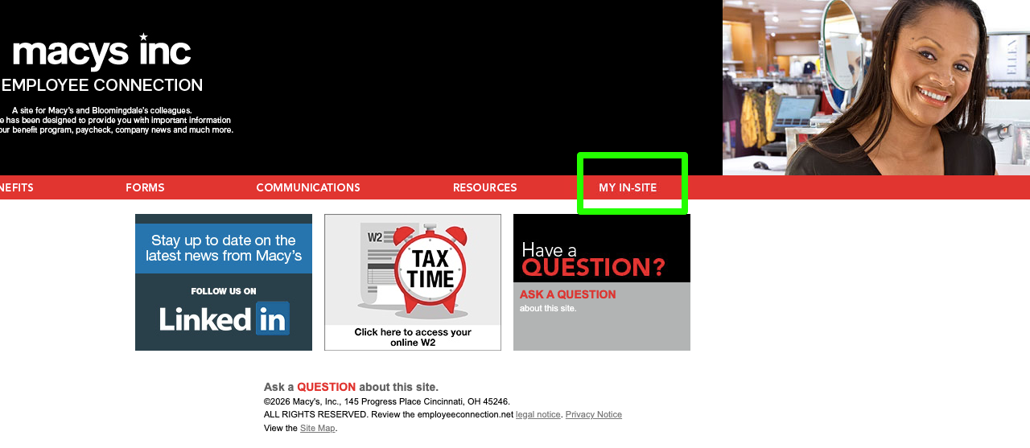Click 'Stay up to date on the latest news' text

click(224, 249)
